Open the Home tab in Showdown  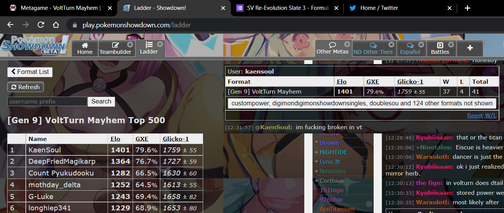pos(85,48)
